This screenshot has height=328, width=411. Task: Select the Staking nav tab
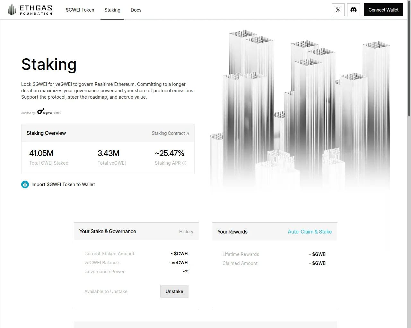tap(112, 10)
